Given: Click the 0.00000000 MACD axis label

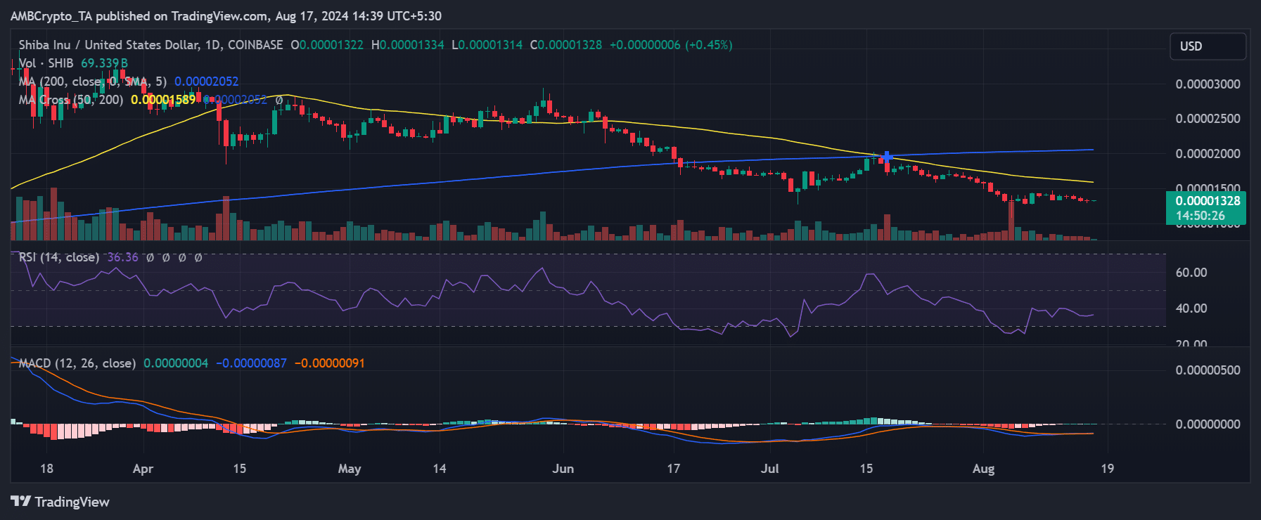Looking at the screenshot, I should pos(1208,424).
